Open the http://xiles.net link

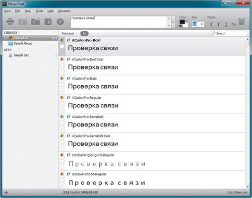[x=237, y=192]
